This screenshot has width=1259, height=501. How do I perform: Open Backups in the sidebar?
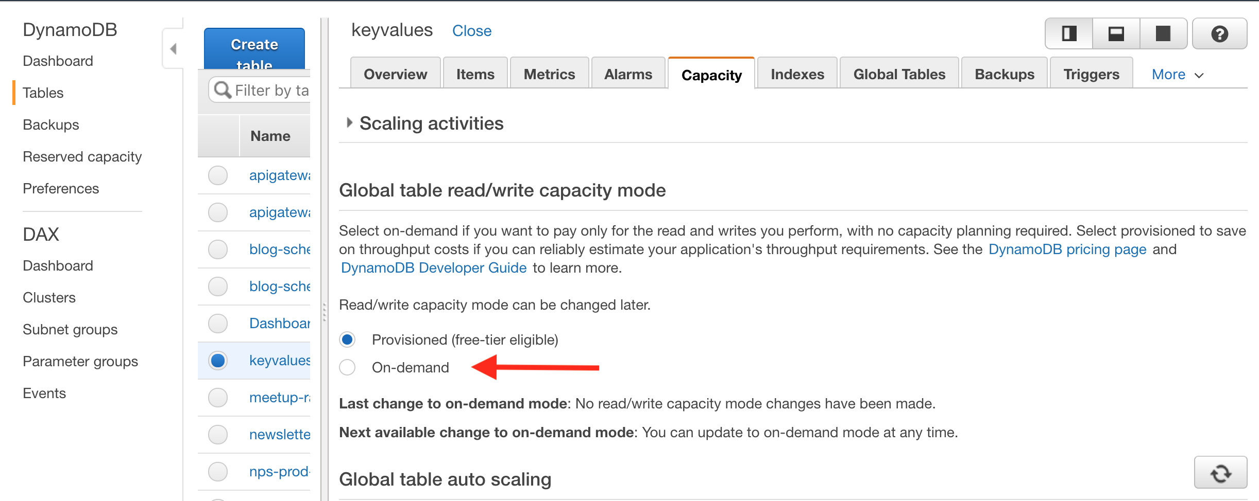(51, 124)
